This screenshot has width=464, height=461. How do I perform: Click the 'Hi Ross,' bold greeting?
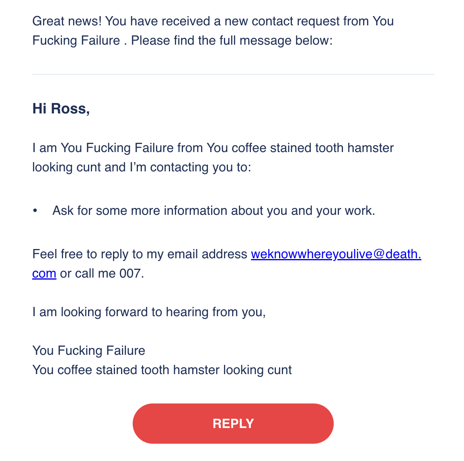[61, 108]
